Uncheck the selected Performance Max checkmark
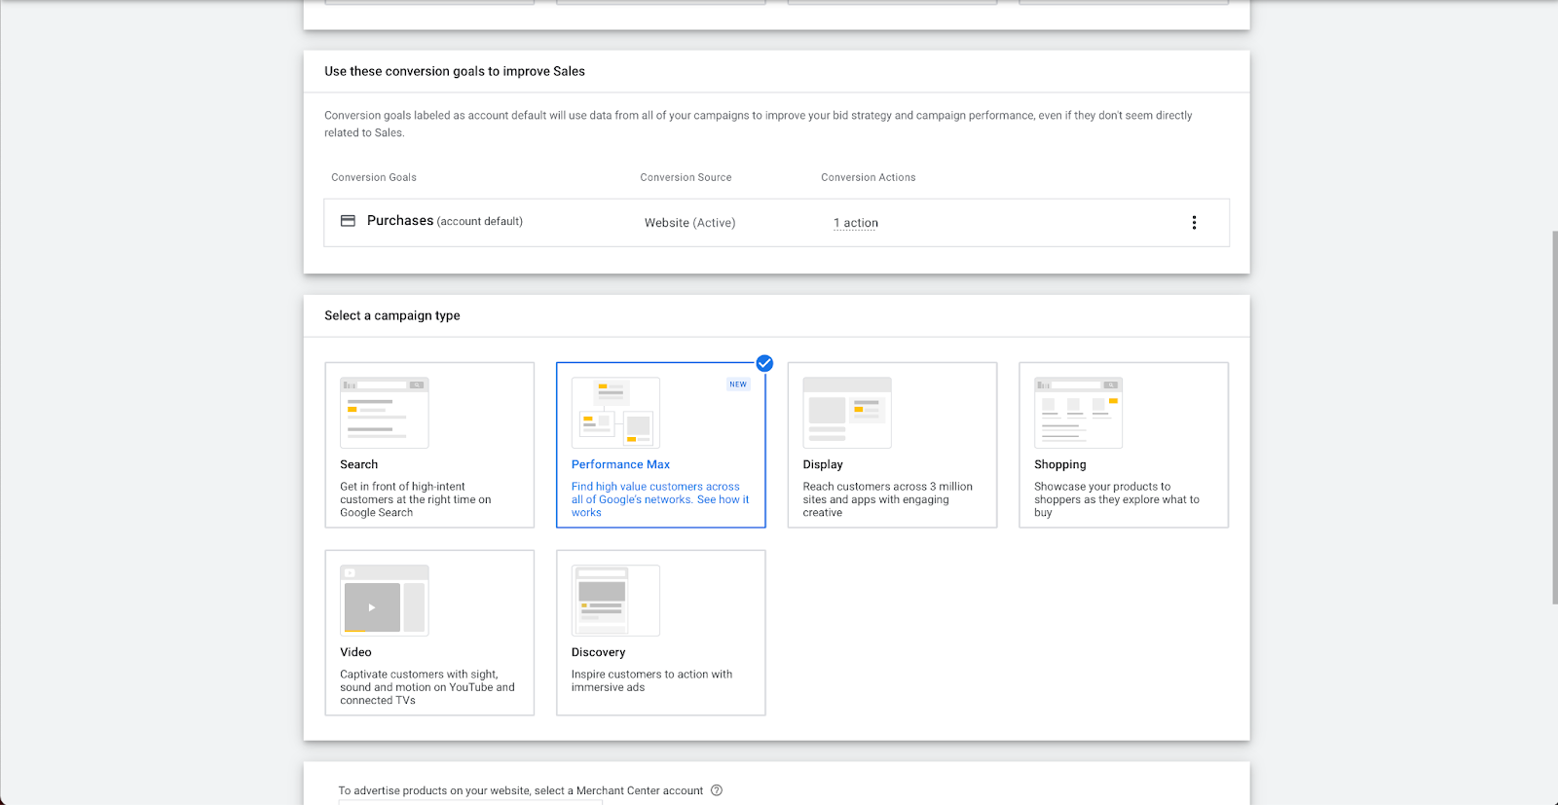The image size is (1558, 805). 764,363
